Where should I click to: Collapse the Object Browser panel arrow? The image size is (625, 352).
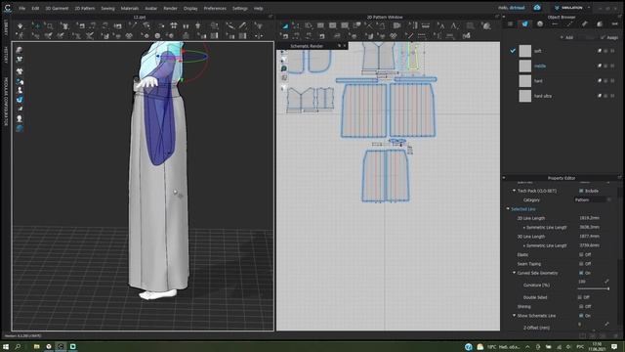tap(504, 18)
